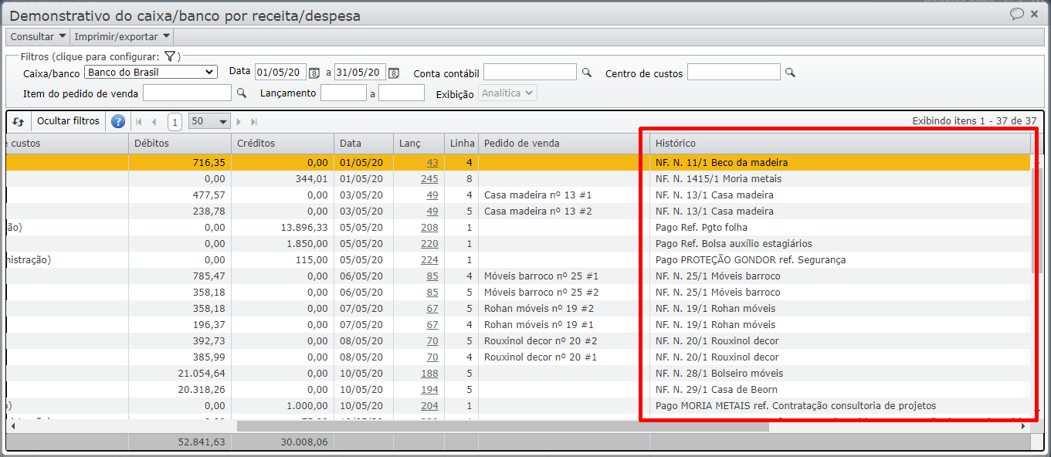The image size is (1051, 457).
Task: Click the right arrow of horizontal scrollbar
Action: tap(1026, 426)
